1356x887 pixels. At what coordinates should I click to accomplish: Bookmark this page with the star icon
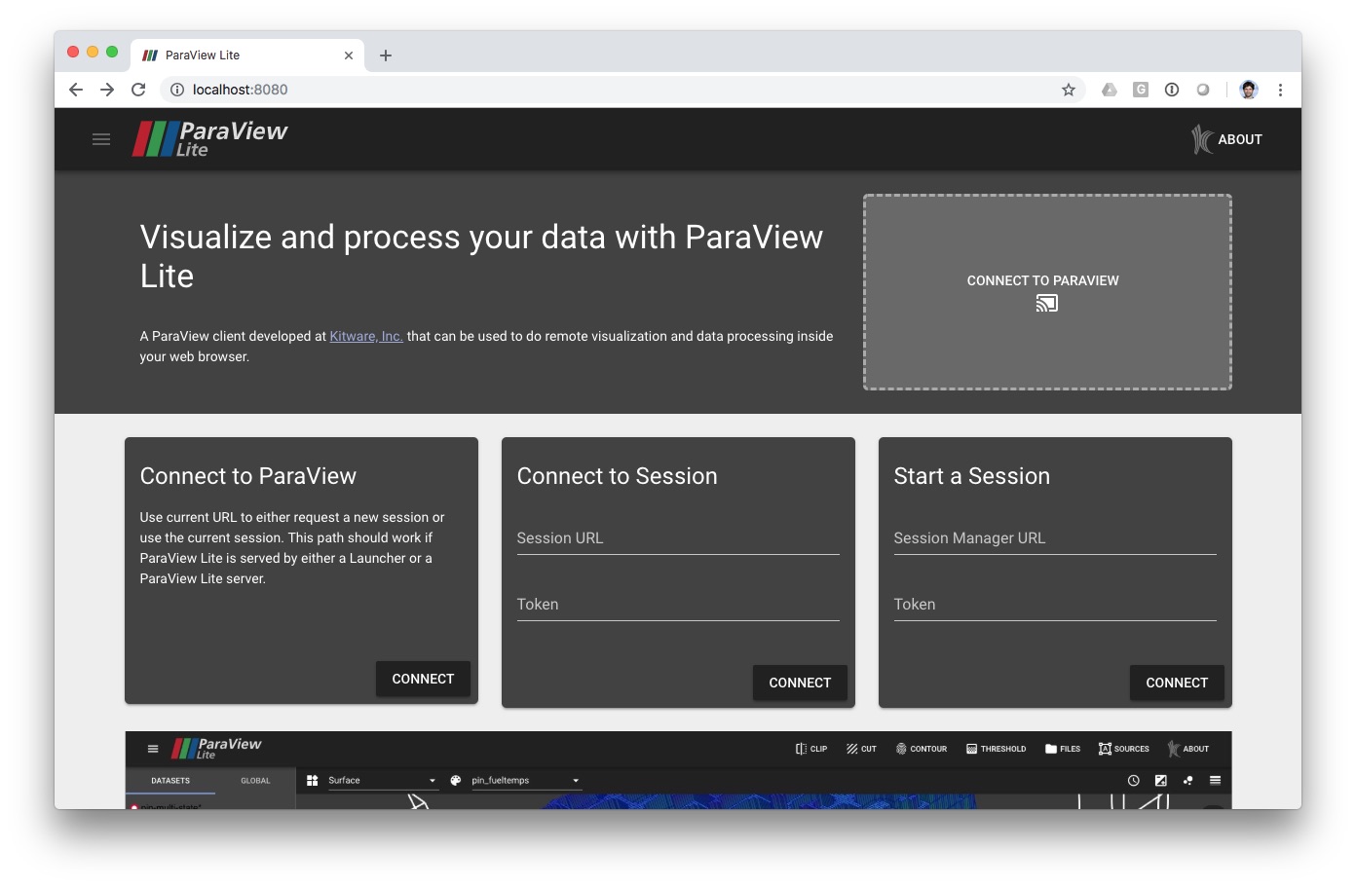(x=1068, y=90)
